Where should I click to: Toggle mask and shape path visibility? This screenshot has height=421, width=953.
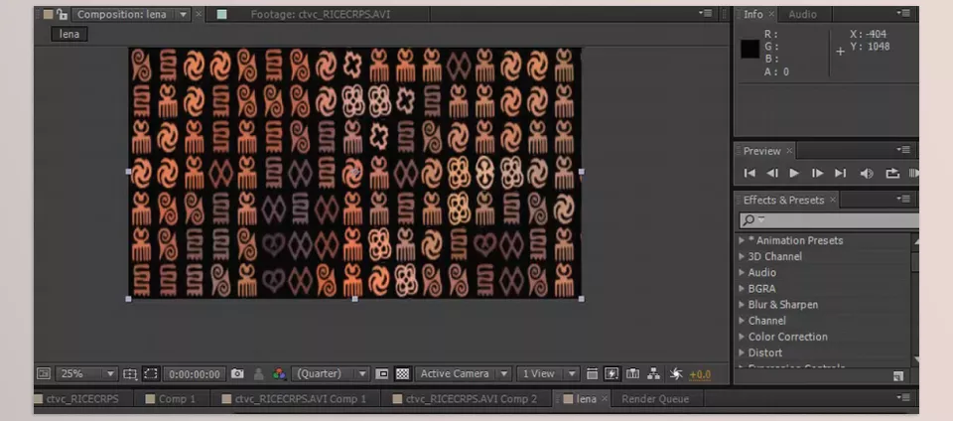(x=150, y=374)
